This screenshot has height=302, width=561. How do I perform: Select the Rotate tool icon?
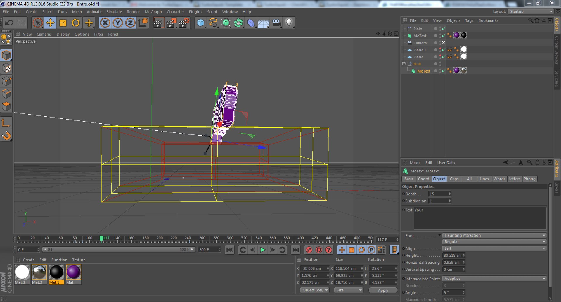[x=76, y=23]
